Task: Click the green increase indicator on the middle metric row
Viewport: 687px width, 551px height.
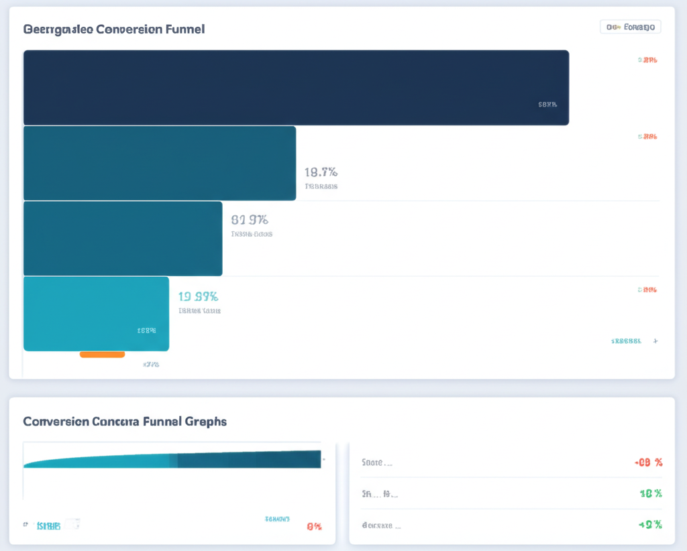Action: coord(649,493)
